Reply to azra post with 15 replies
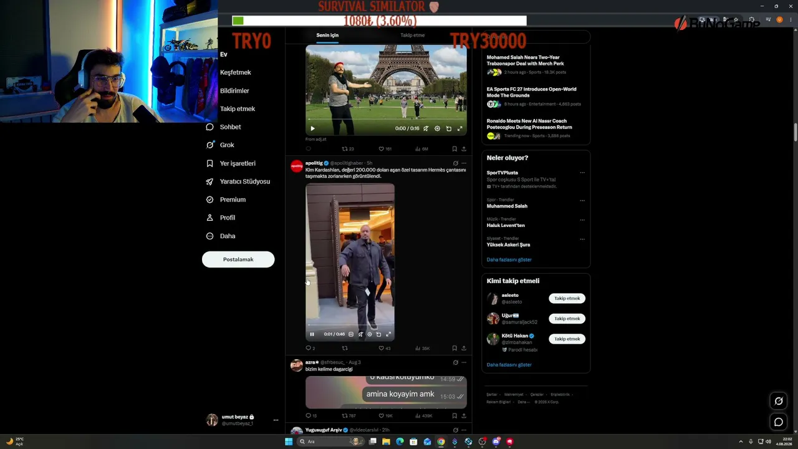This screenshot has width=798, height=449. tap(310, 415)
